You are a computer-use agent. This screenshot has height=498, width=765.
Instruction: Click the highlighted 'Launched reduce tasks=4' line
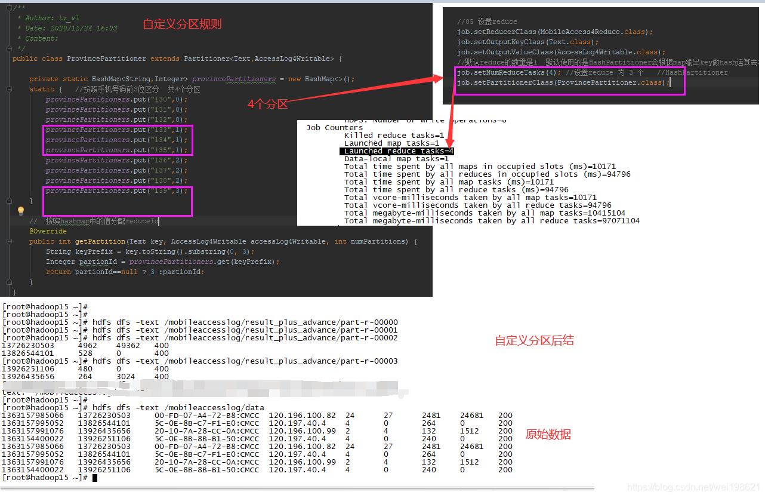[397, 151]
